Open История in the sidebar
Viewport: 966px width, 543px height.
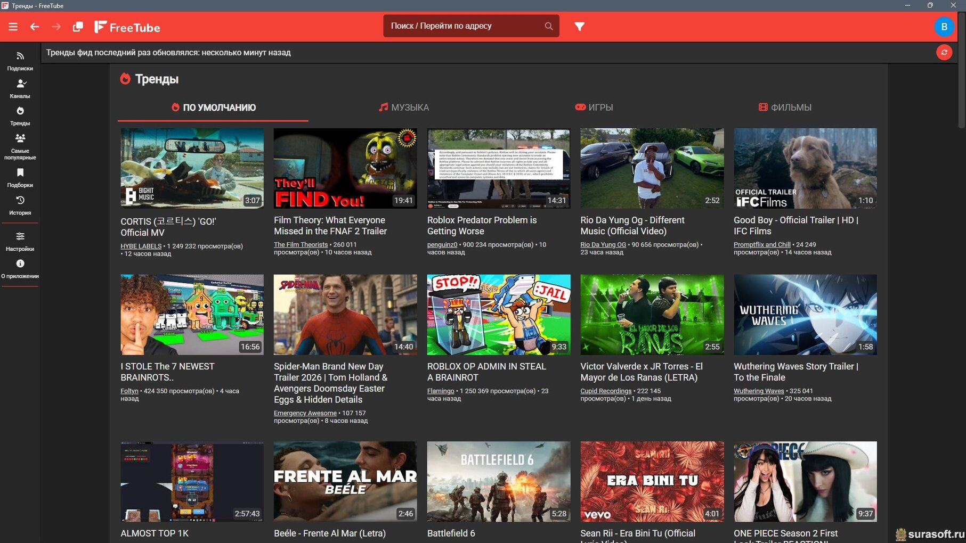click(20, 205)
